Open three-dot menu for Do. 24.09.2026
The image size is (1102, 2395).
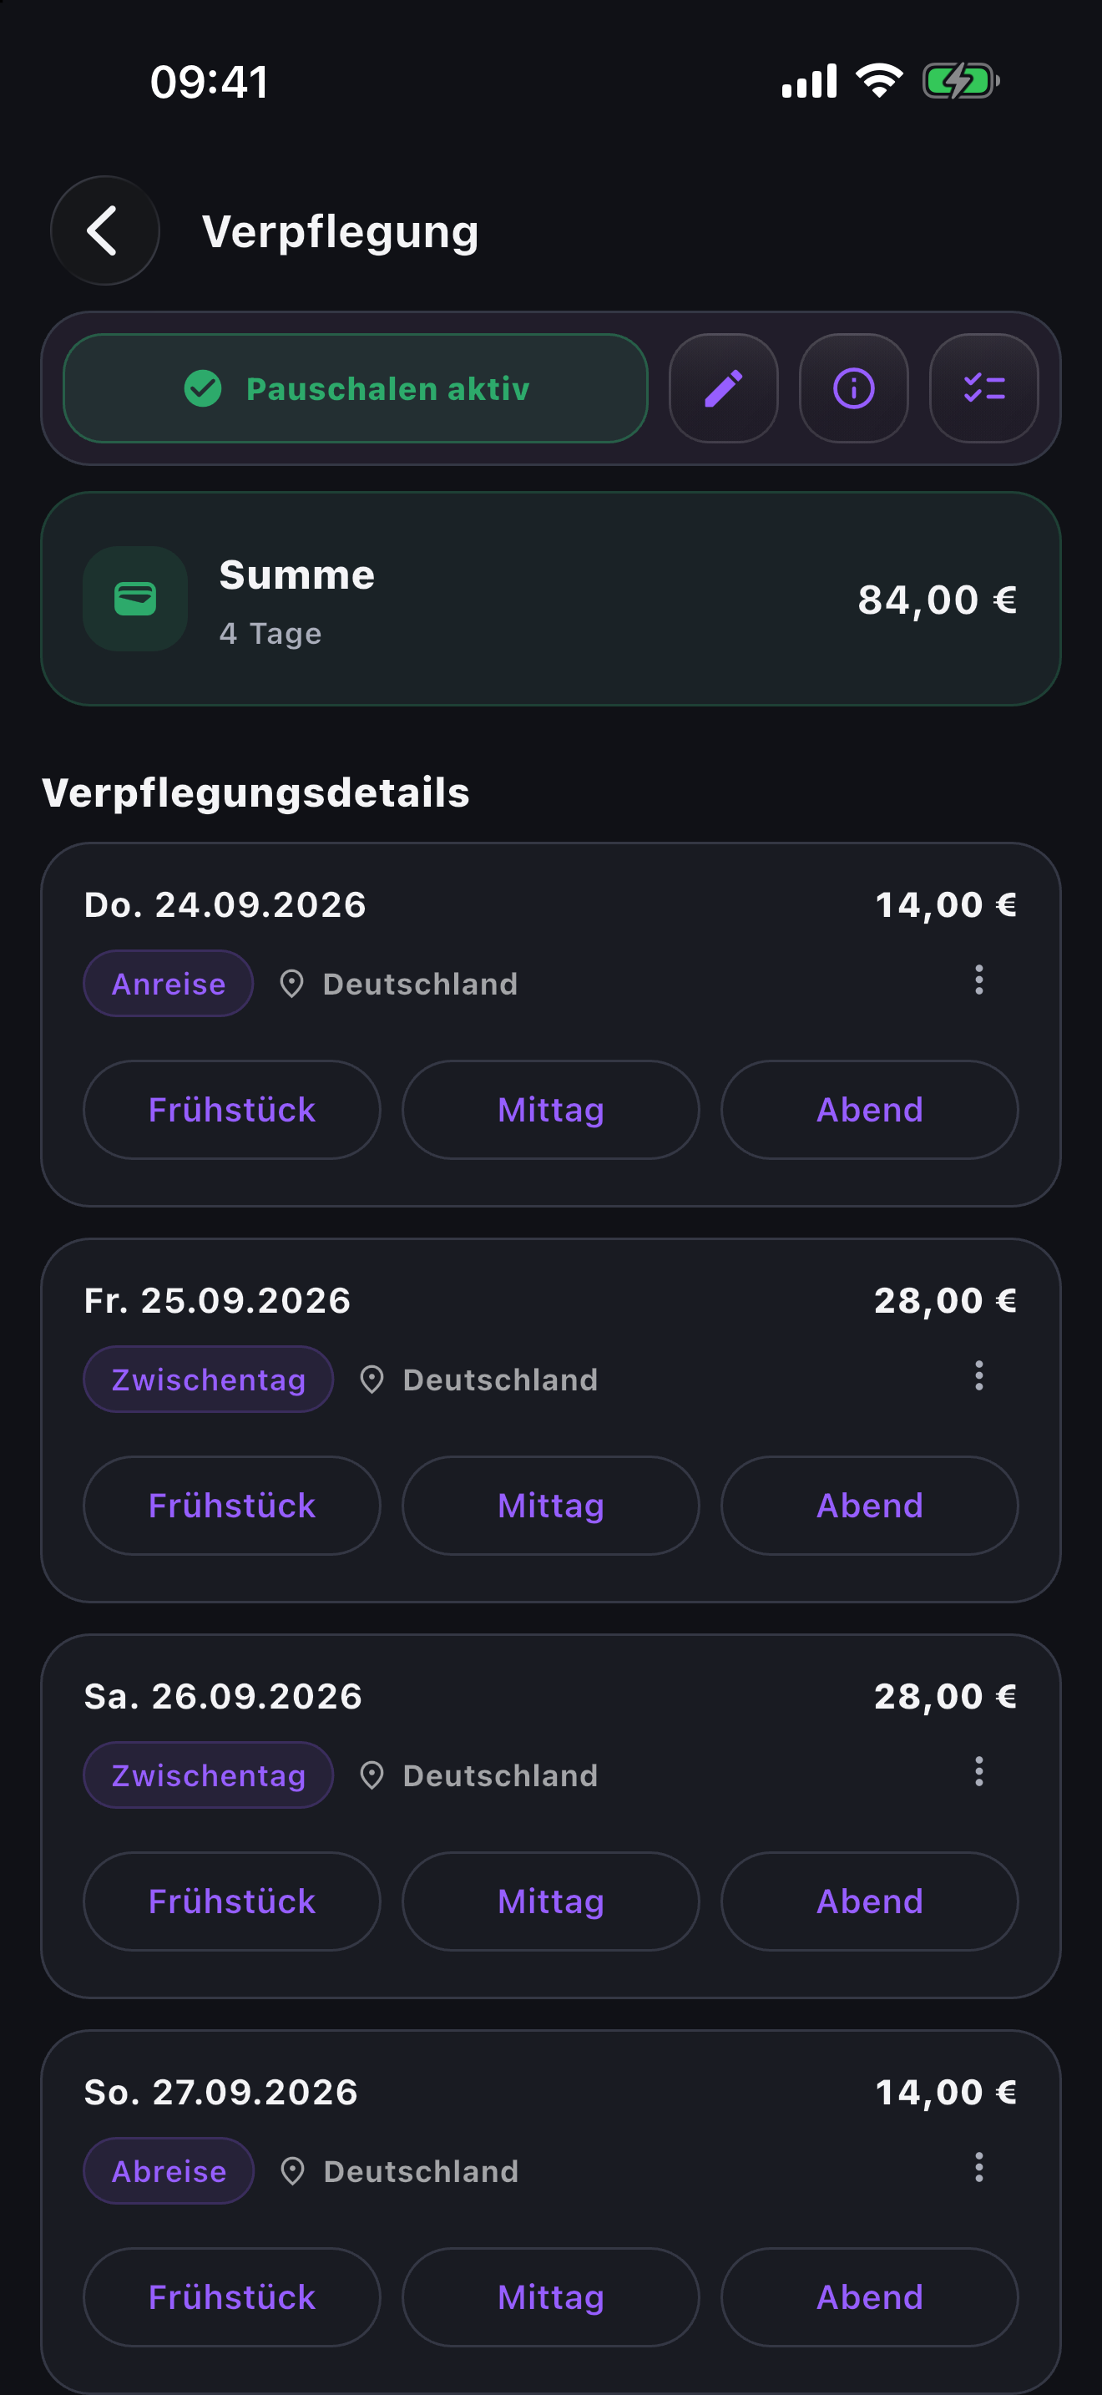pos(978,979)
